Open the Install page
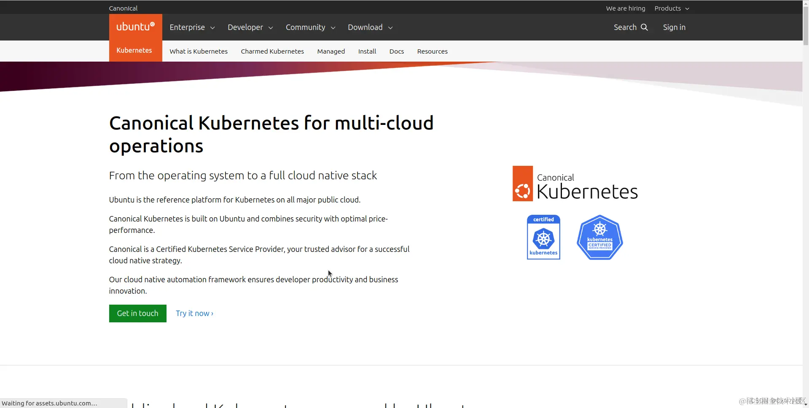 pos(367,51)
